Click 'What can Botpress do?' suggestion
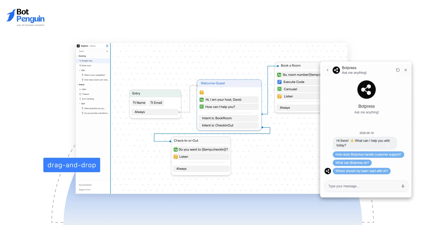The height and width of the screenshot is (225, 423). tap(352, 163)
